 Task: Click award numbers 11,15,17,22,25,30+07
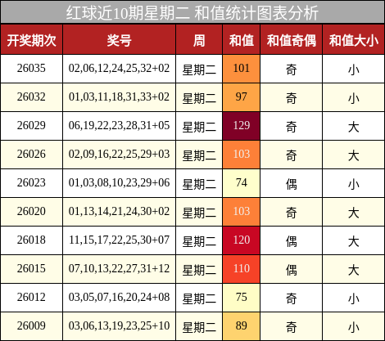click(119, 240)
